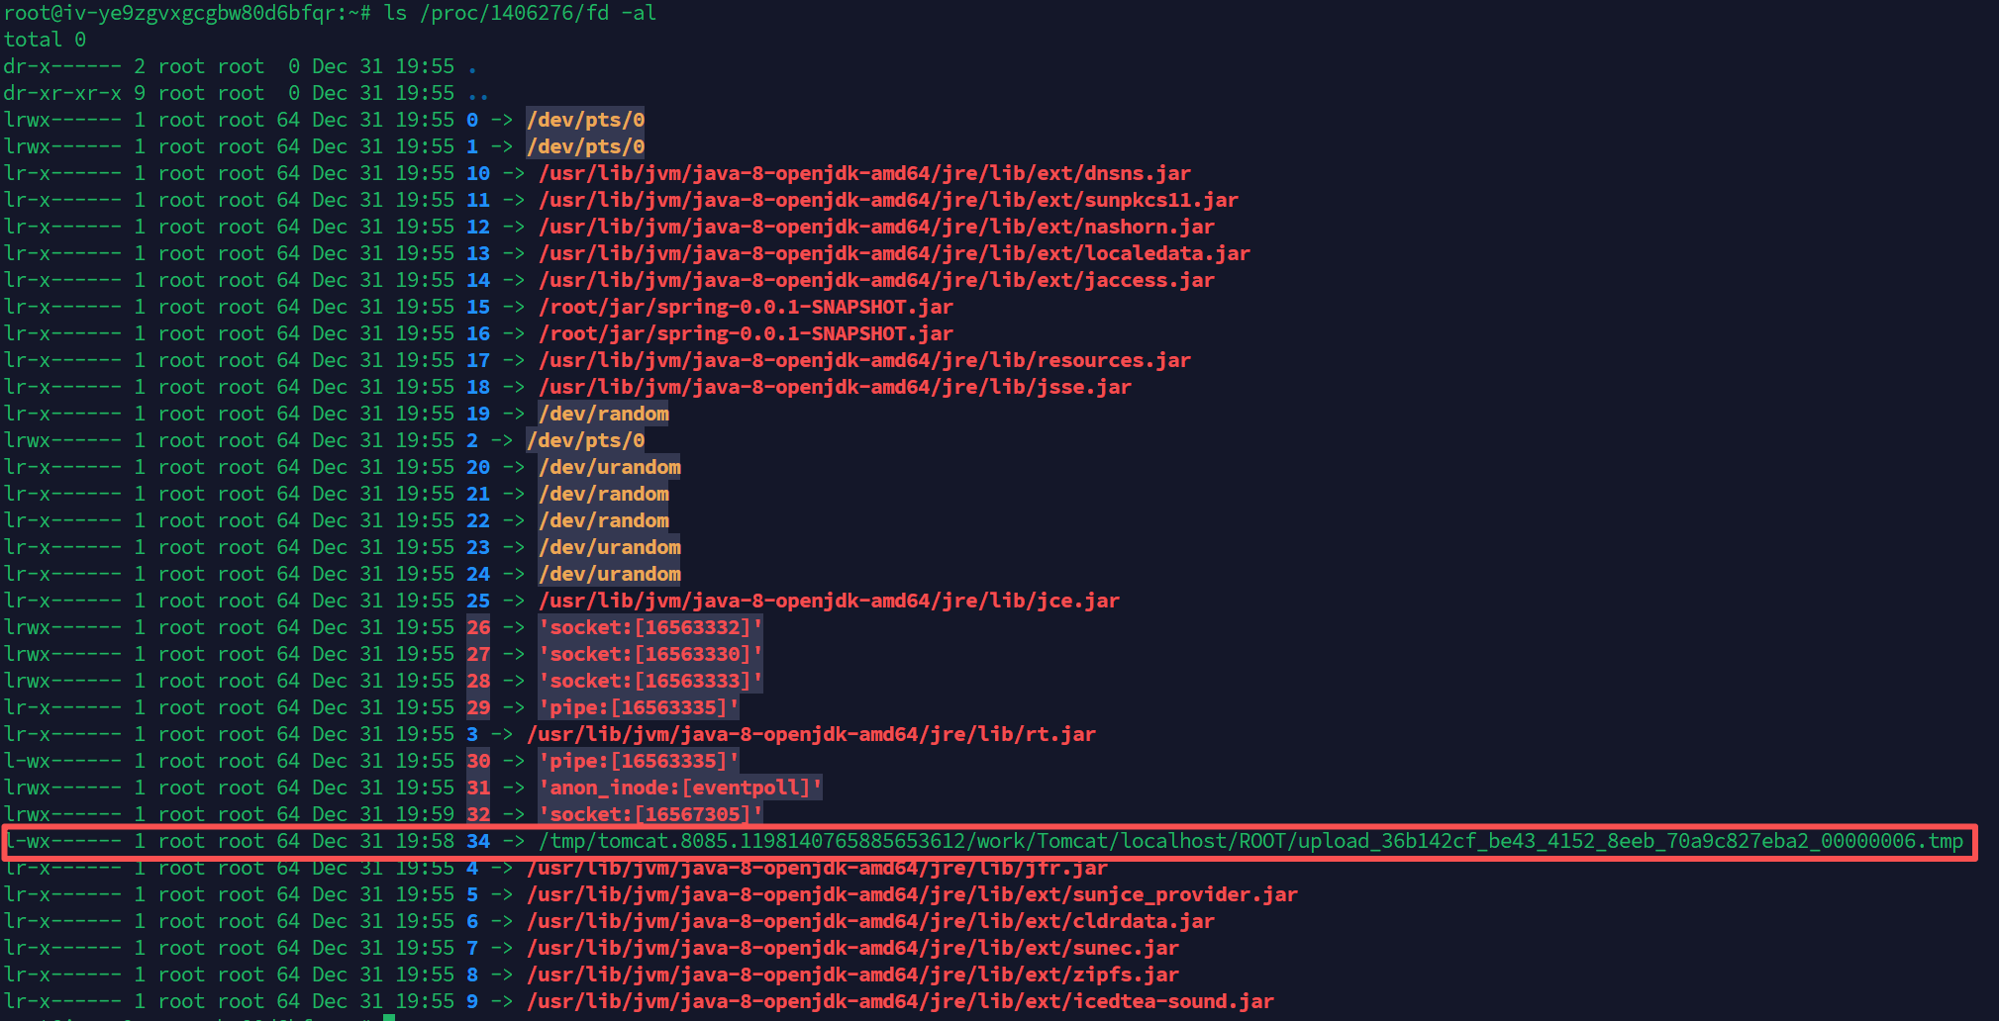1999x1021 pixels.
Task: Click the pipe:[16563335] entry for fd 29
Action: 638,707
